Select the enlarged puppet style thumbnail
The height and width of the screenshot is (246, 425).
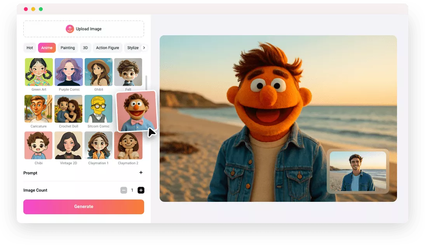137,111
